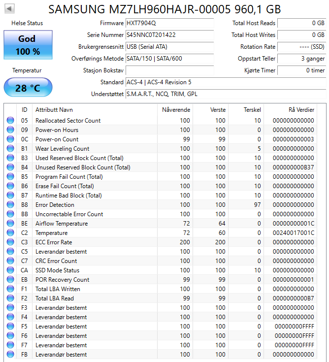Click the Error Detection threshold value 97

pos(257,204)
